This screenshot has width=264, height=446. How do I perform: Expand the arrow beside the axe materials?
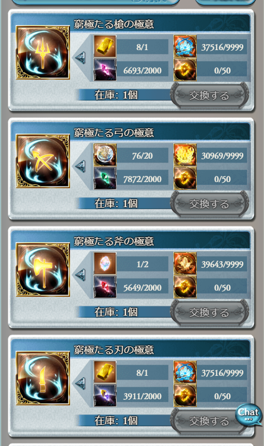[81, 275]
